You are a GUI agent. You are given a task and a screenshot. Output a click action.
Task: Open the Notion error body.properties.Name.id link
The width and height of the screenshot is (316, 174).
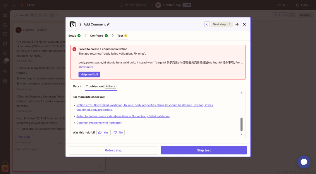[145, 107]
